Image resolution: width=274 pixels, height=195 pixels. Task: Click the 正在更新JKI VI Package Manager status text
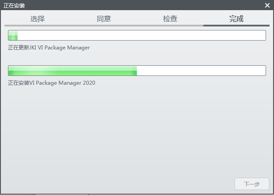[49, 48]
